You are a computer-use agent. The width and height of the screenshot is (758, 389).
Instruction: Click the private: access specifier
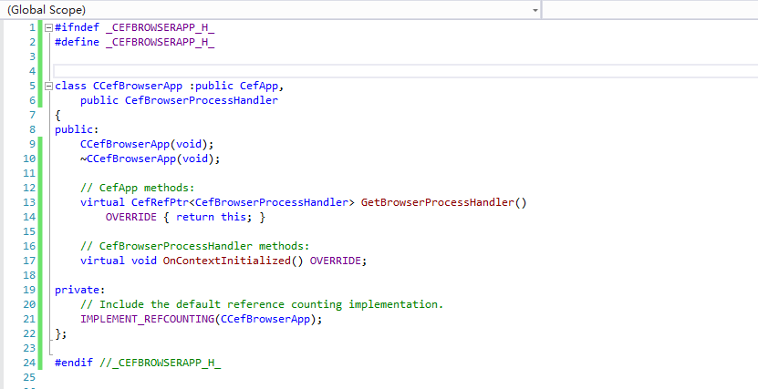[x=79, y=290]
